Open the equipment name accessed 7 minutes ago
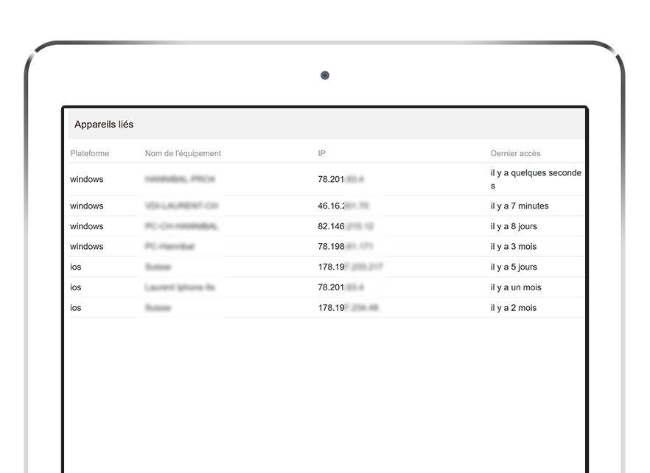 point(181,206)
